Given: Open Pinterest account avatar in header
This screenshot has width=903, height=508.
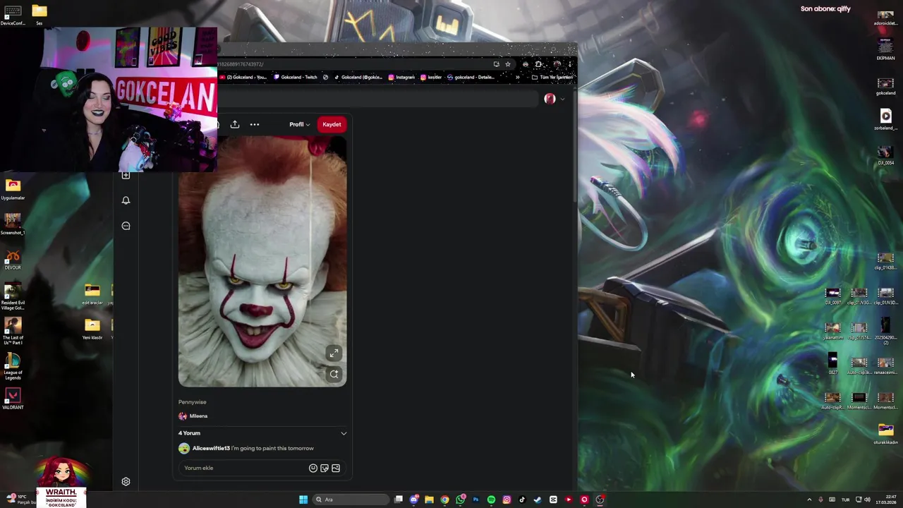Looking at the screenshot, I should click(x=550, y=99).
